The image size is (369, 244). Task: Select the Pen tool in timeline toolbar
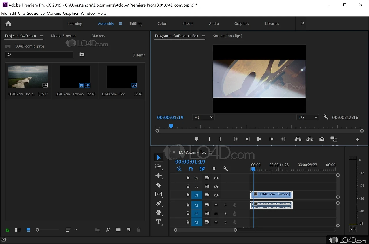(159, 203)
